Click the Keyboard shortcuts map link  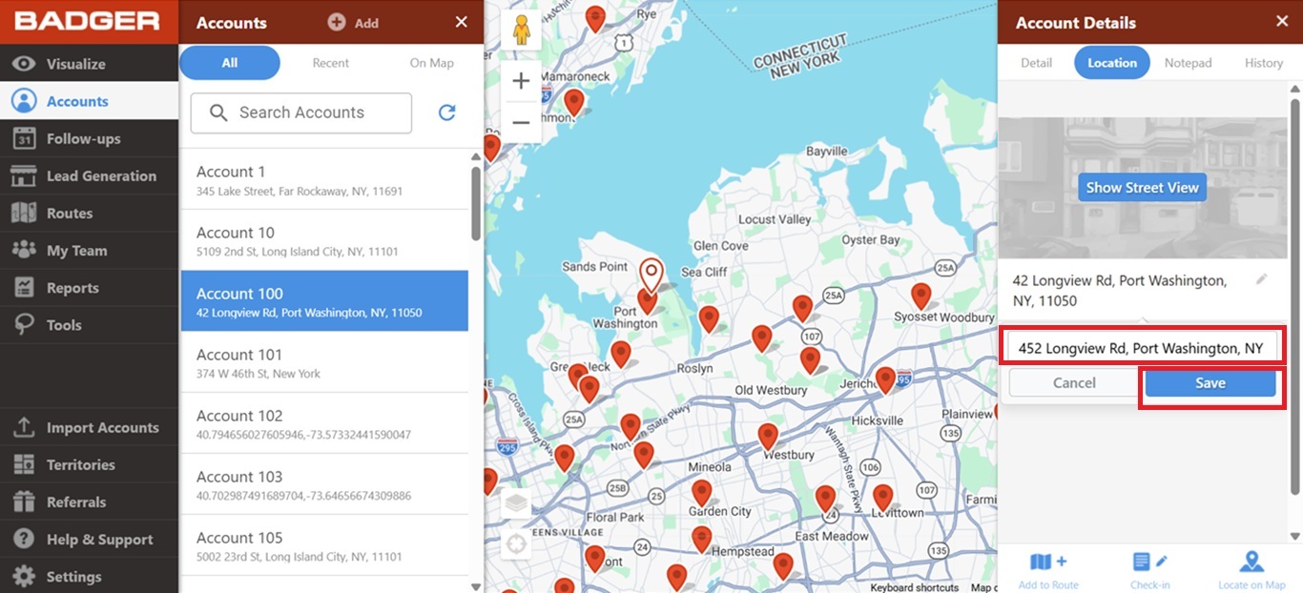coord(914,587)
